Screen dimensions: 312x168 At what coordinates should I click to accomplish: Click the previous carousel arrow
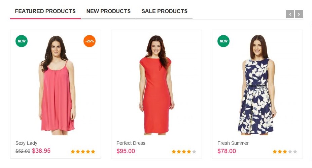tap(290, 14)
